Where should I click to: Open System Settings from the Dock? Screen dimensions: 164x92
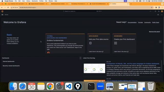(59, 86)
